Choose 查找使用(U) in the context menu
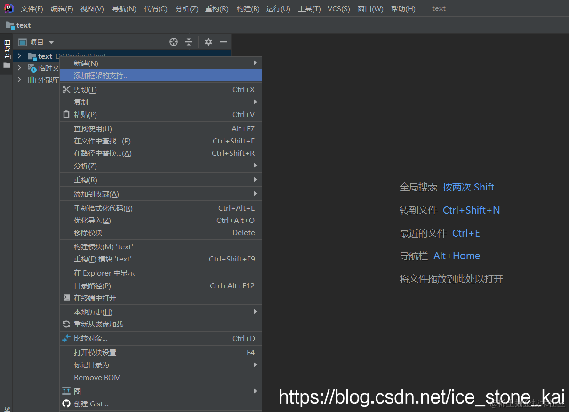The height and width of the screenshot is (412, 569). coord(160,128)
